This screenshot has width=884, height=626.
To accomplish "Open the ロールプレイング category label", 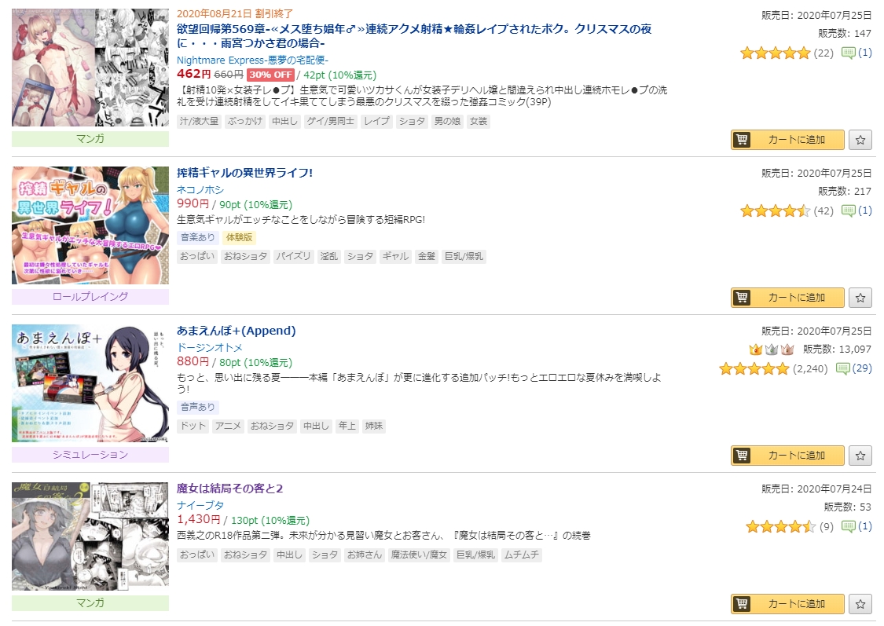I will pos(90,296).
